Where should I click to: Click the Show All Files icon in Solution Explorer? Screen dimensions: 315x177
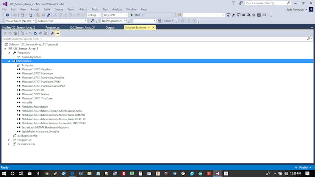tap(46, 33)
